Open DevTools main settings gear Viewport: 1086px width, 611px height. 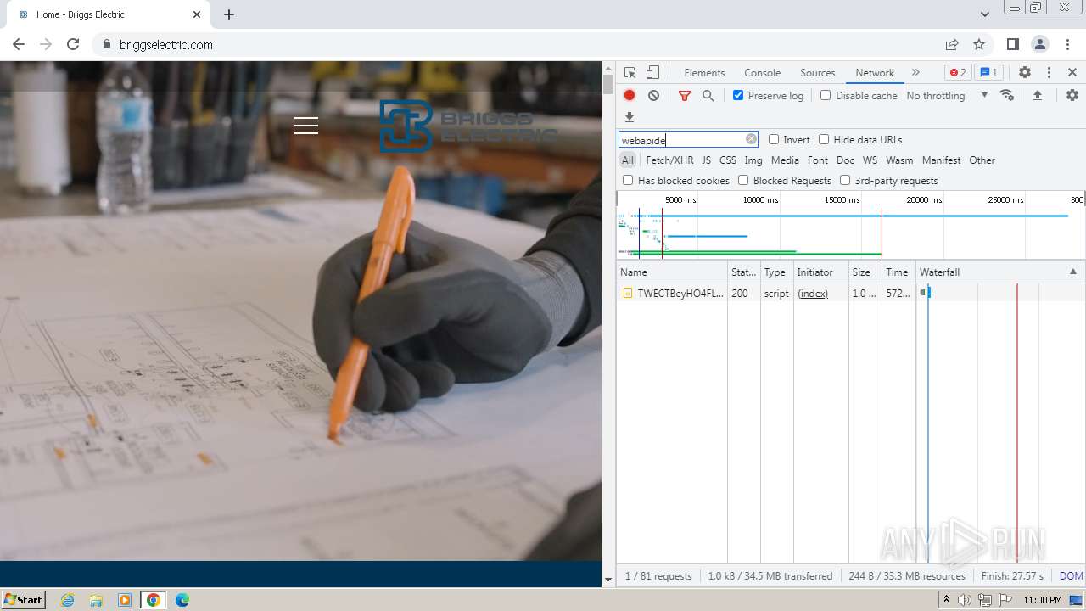point(1025,73)
